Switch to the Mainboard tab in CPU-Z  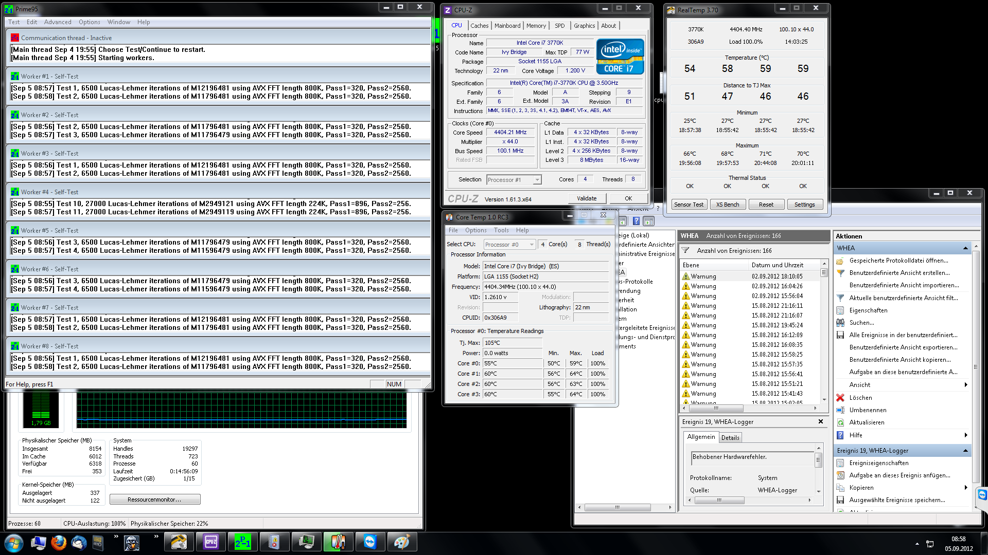507,26
